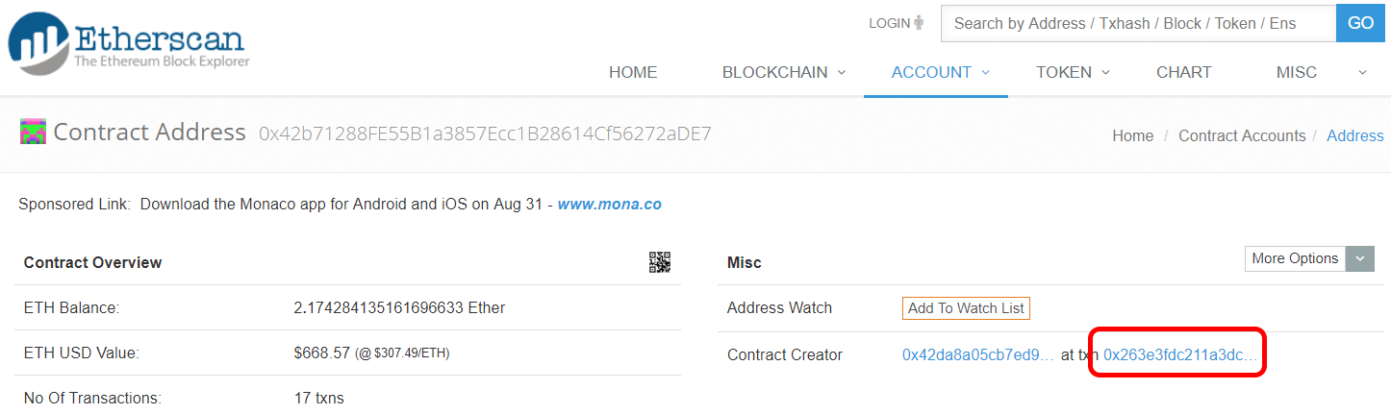Click the More Options button

(x=1295, y=258)
